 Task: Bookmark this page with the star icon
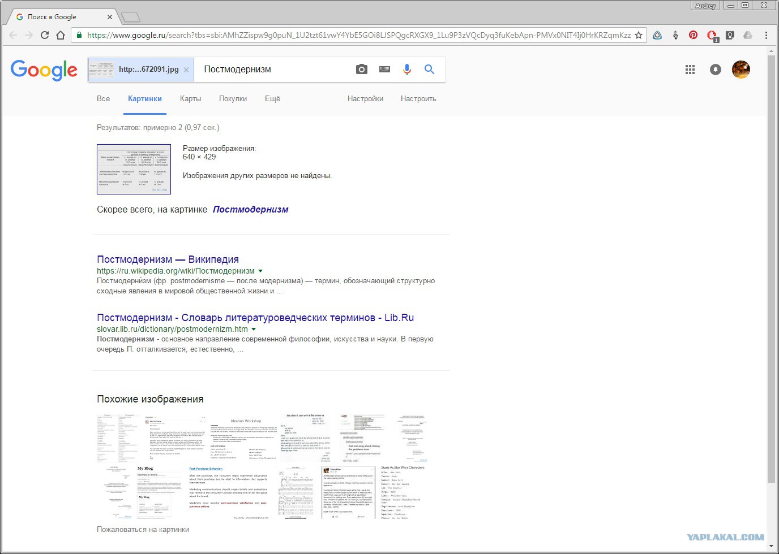639,35
